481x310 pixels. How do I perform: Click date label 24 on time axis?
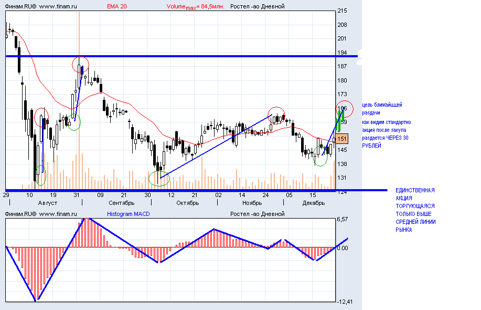[265, 195]
